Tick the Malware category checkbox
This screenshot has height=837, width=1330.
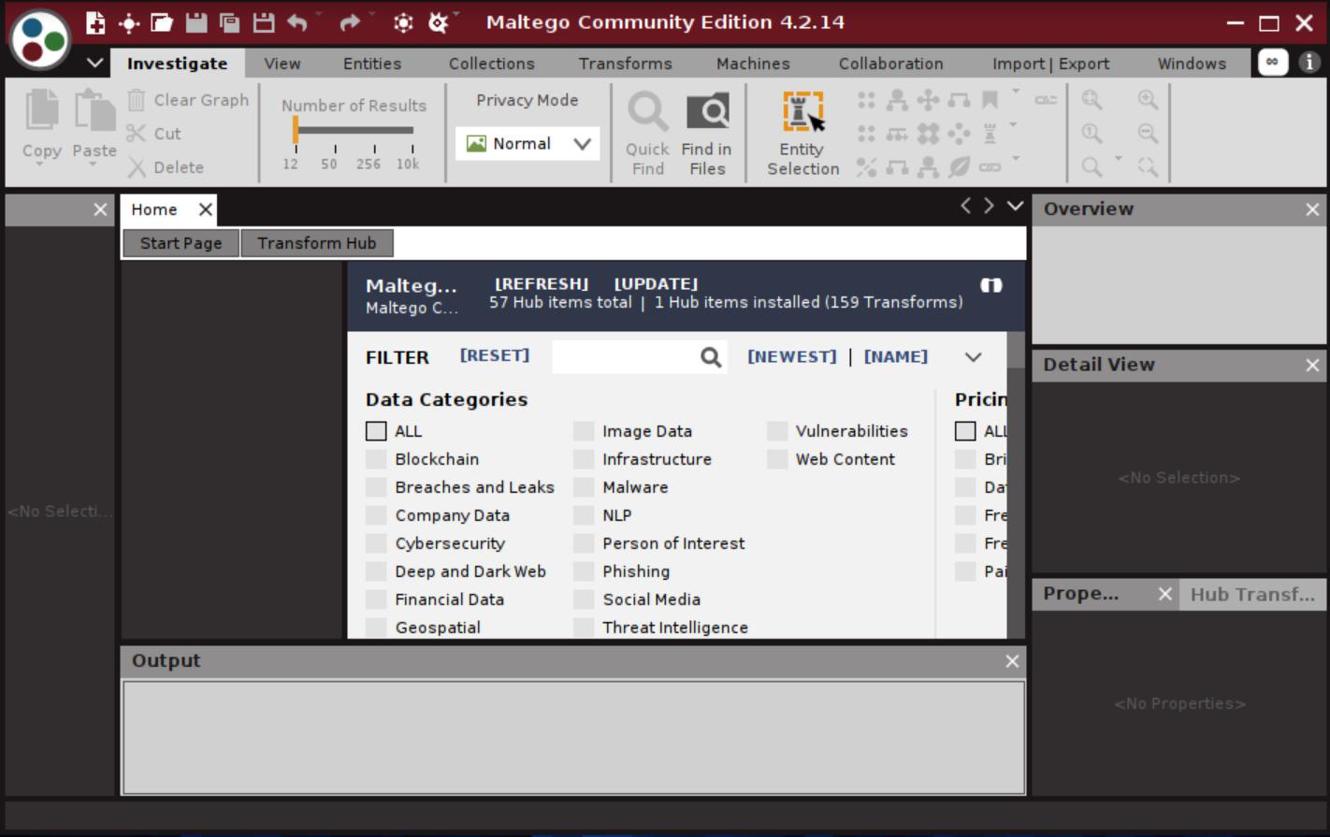[584, 487]
